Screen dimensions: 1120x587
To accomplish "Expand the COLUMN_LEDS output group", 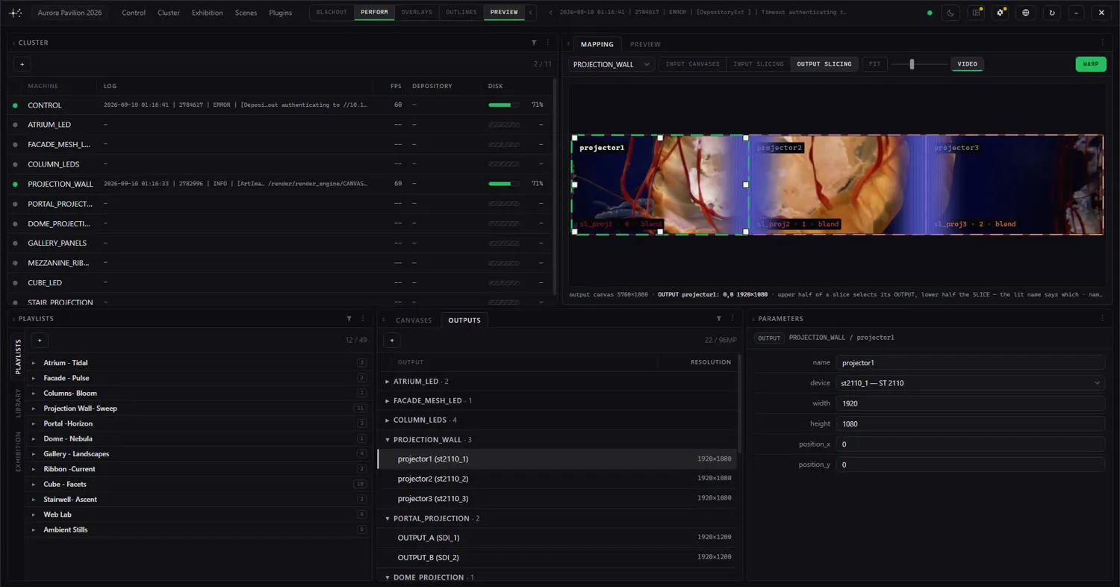I will coord(388,420).
